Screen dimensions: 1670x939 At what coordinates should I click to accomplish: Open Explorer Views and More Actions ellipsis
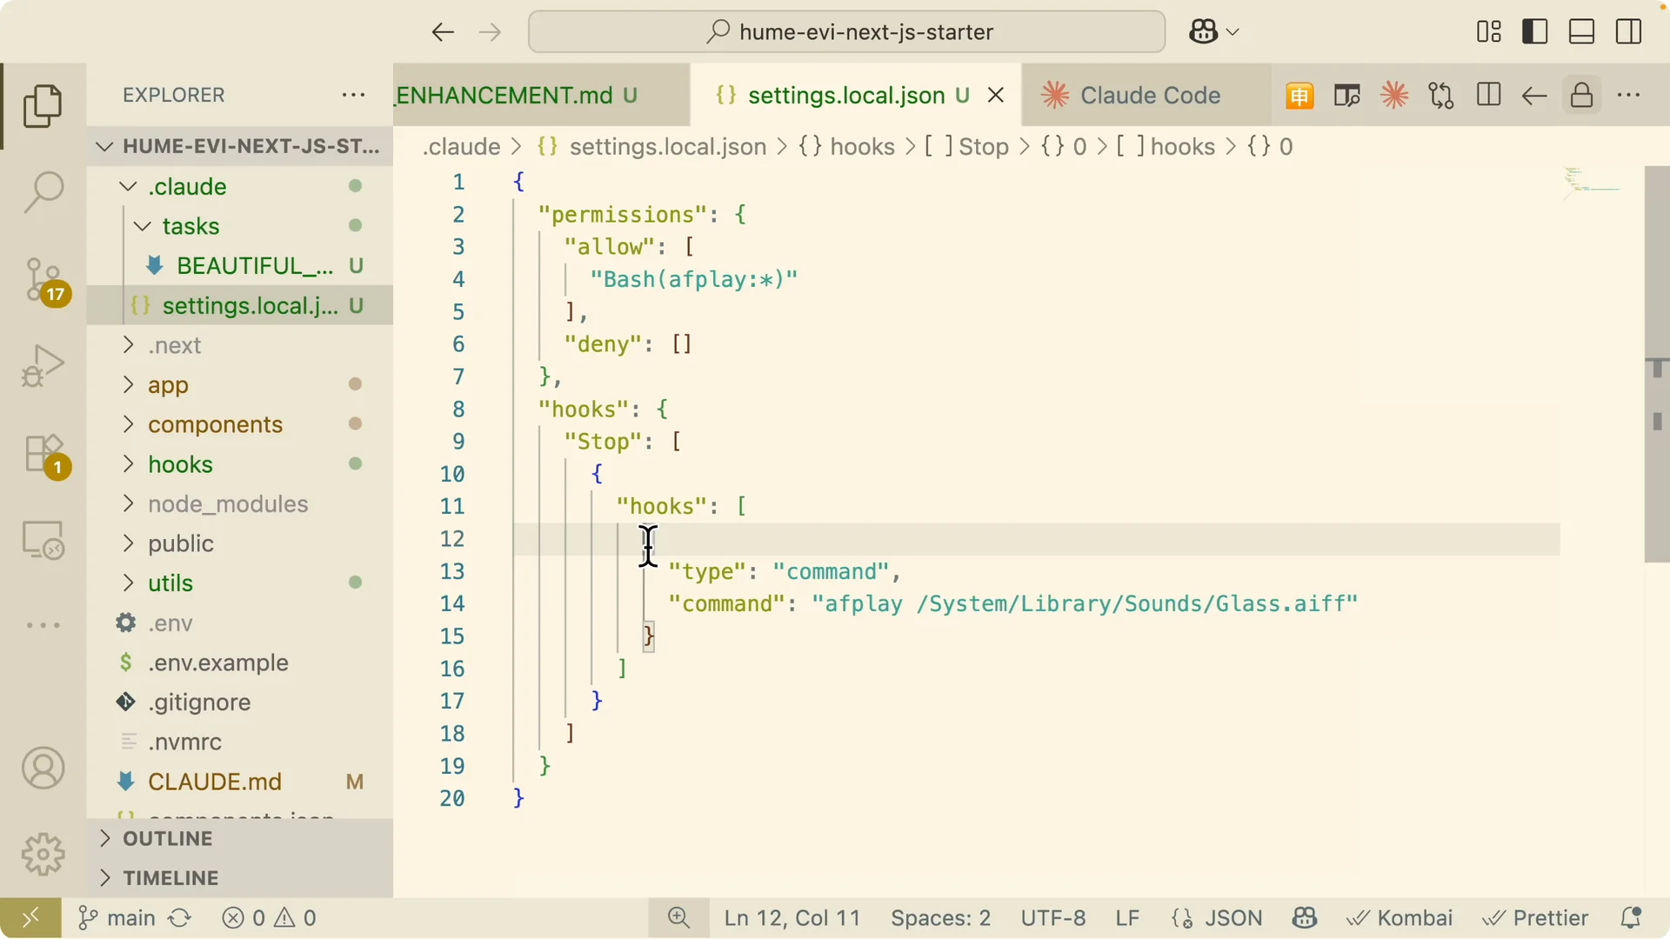pyautogui.click(x=353, y=95)
